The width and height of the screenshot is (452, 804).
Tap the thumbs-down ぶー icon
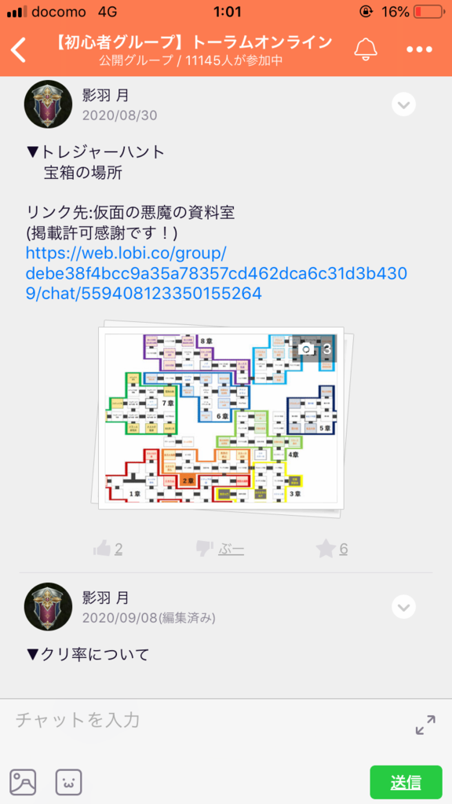205,549
